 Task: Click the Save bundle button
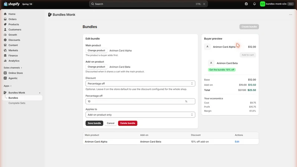click(x=94, y=123)
